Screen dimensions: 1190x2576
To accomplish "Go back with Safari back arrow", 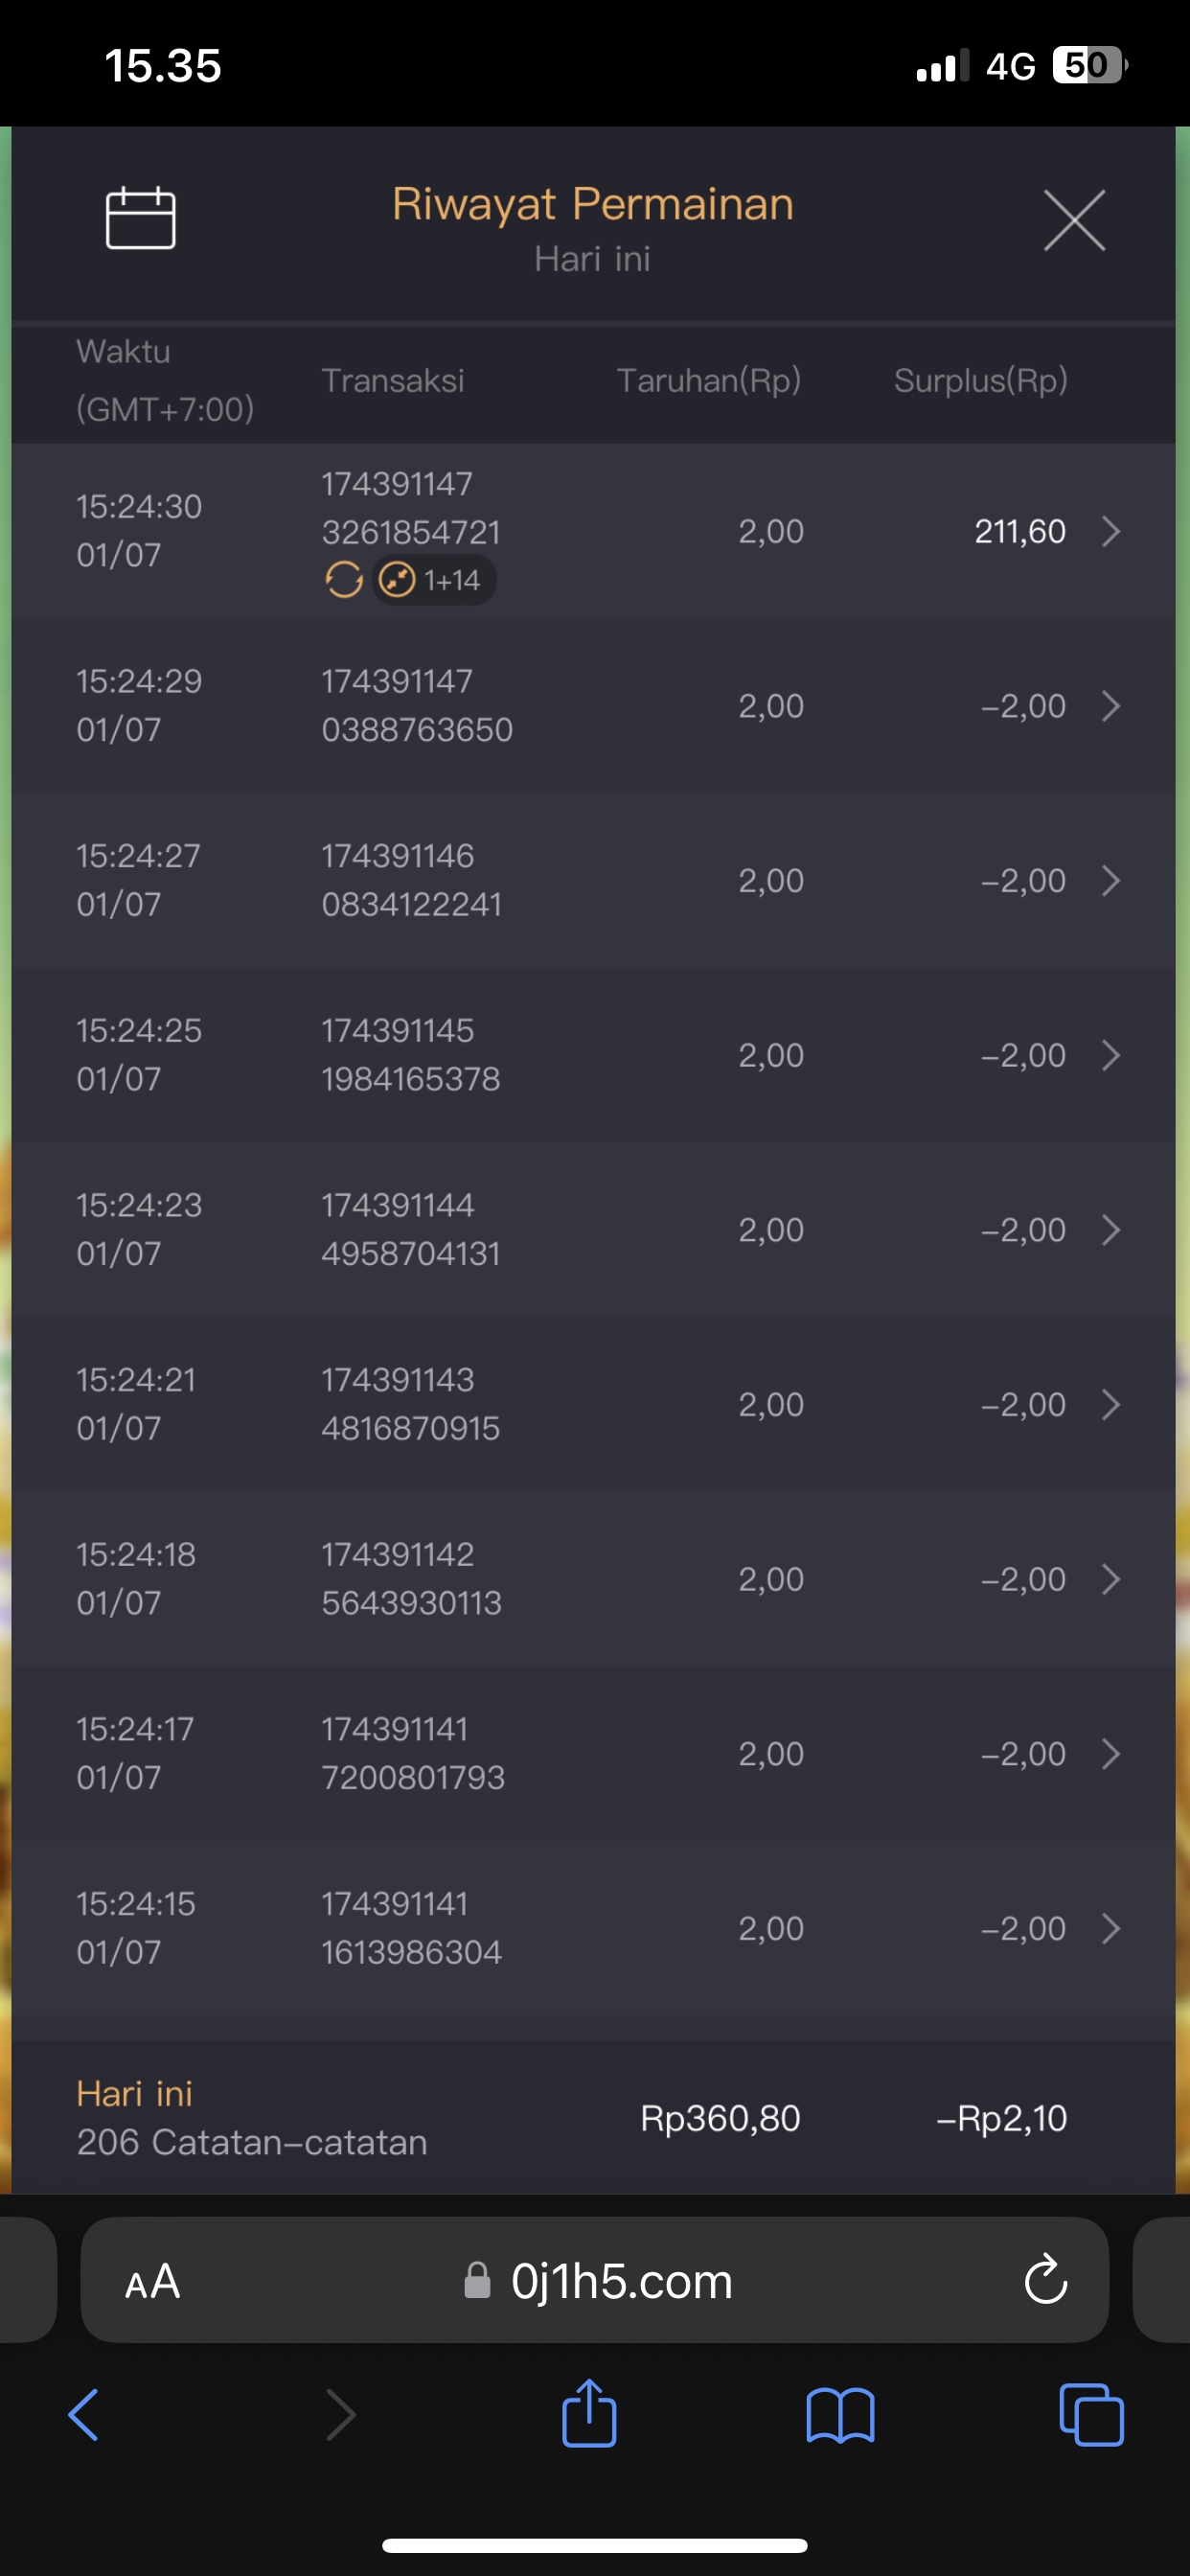I will tap(84, 2415).
